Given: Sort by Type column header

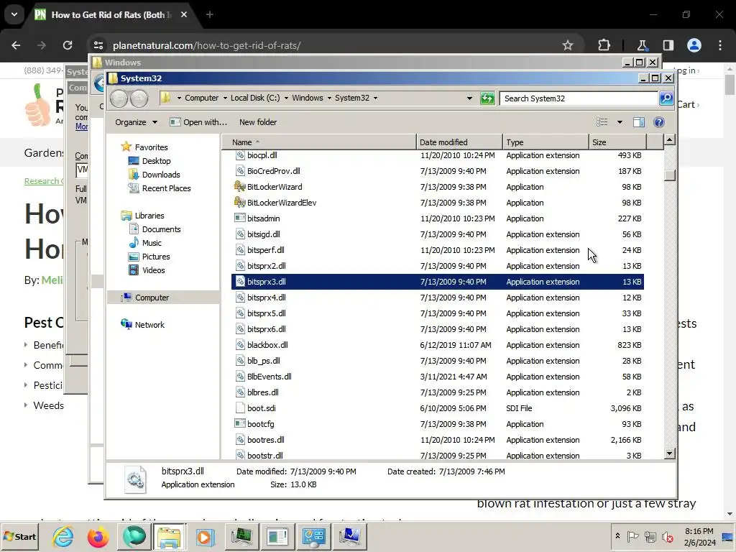Looking at the screenshot, I should point(546,142).
